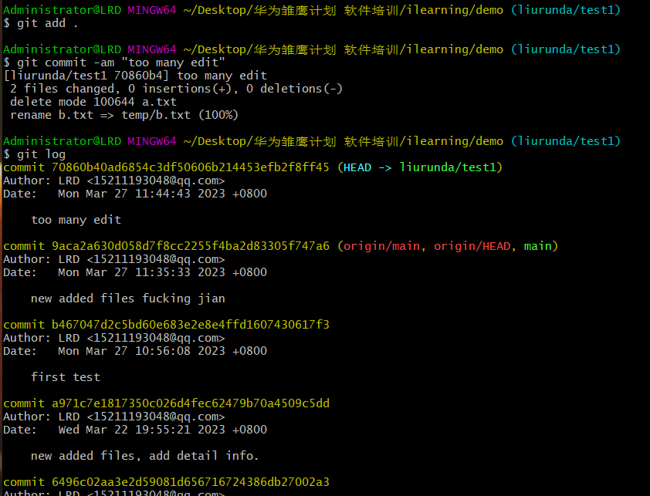Select the 'new added files fucking jian' message
This screenshot has width=650, height=496.
point(127,299)
